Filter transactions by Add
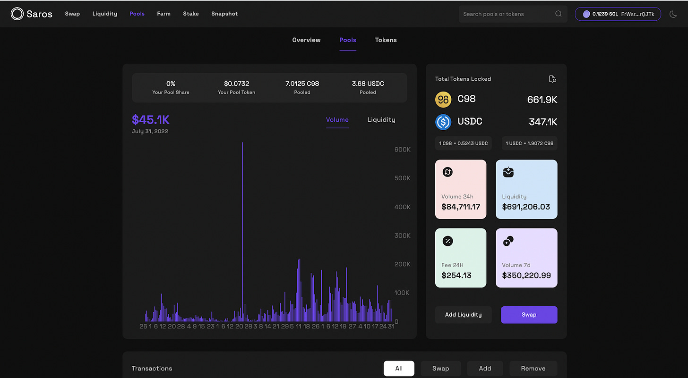Screen dimensions: 688x378 [x=485, y=369]
